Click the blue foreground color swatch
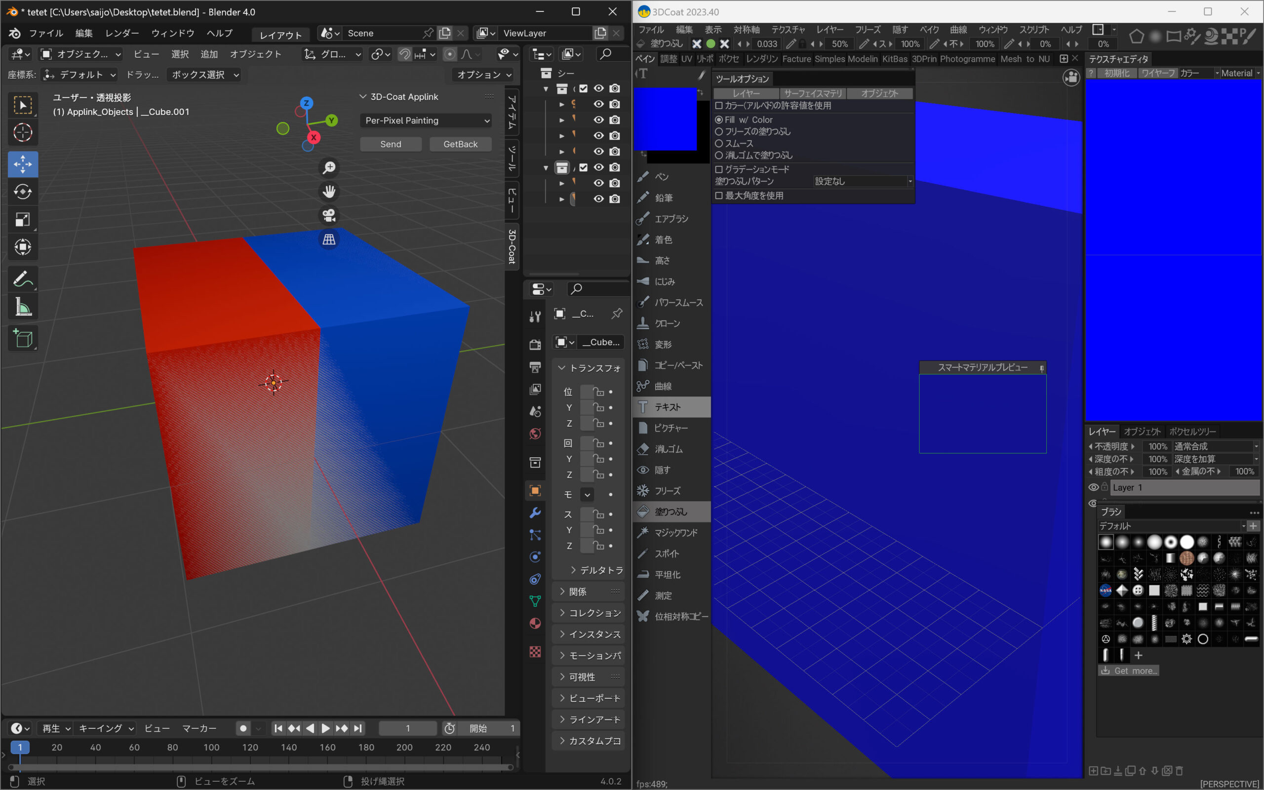 coord(665,118)
